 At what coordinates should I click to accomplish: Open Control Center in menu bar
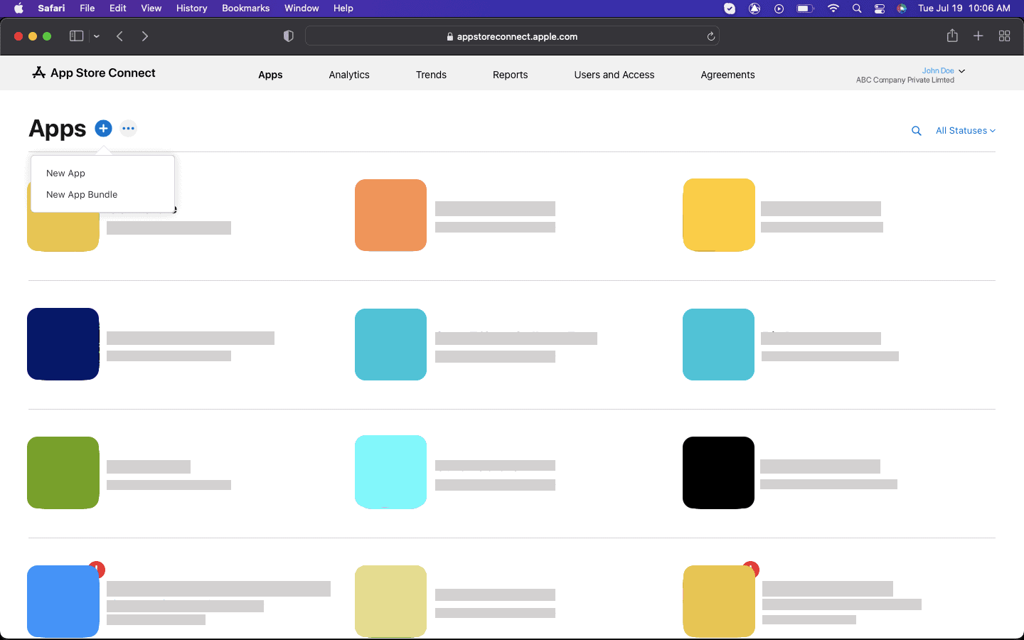pos(880,9)
